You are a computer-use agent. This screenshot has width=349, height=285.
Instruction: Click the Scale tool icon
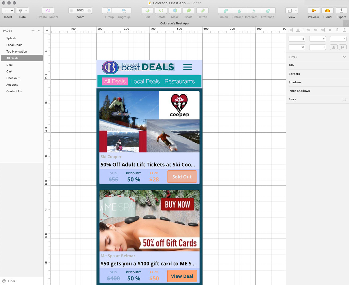tap(189, 11)
